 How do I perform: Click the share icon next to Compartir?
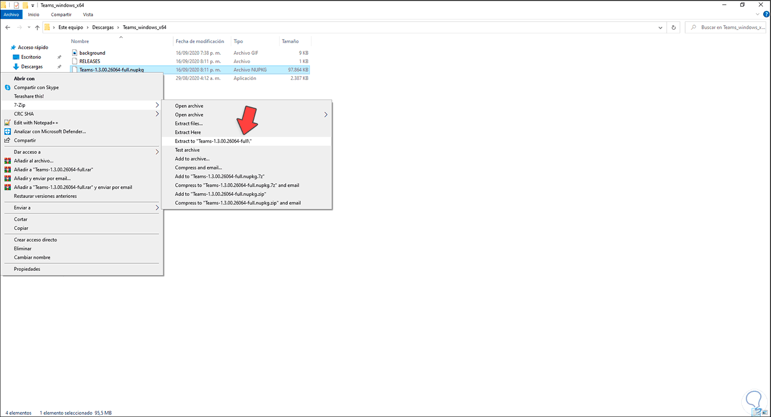pyautogui.click(x=7, y=140)
